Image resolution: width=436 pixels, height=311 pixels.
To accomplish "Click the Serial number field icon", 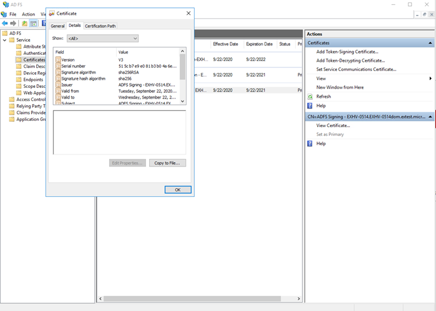I will click(58, 66).
